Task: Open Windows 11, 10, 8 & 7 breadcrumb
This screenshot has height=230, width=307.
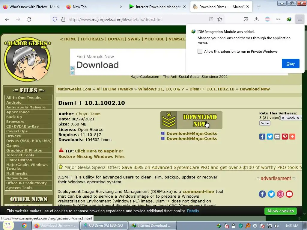Action: point(161,89)
